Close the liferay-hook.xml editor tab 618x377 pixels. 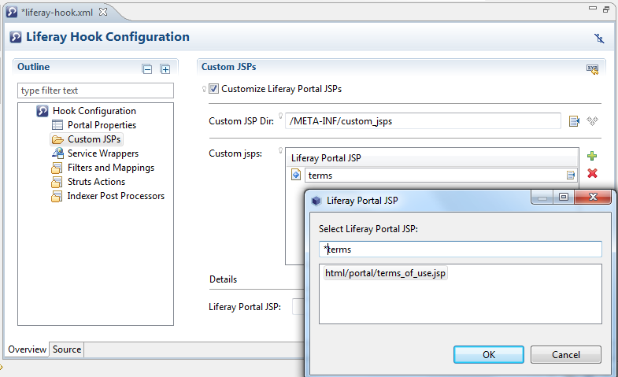pos(103,12)
